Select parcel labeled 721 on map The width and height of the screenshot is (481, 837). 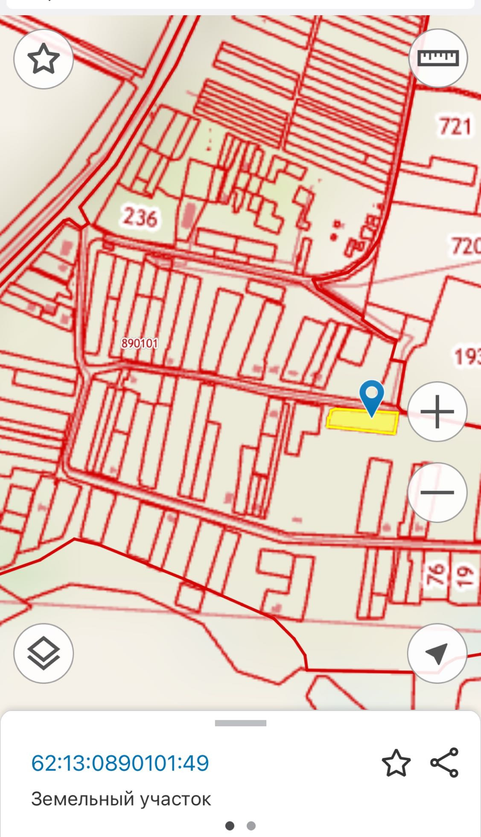[455, 126]
